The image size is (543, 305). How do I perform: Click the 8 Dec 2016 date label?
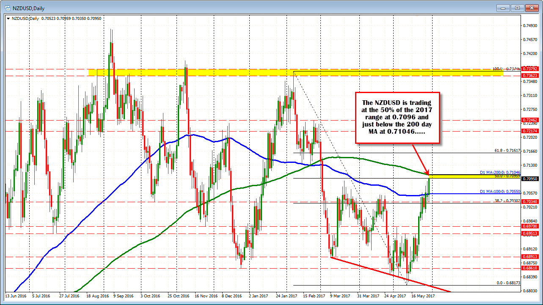click(231, 297)
